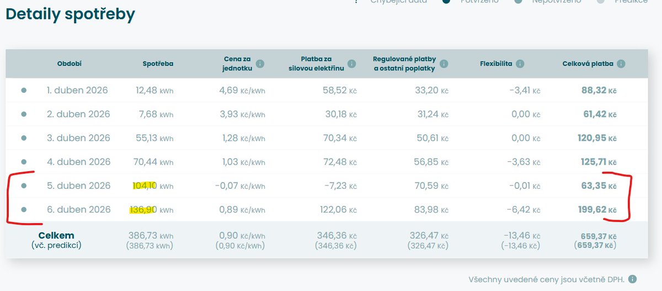Click consumption value 7,68 kWh
662x291 pixels.
pyautogui.click(x=157, y=114)
